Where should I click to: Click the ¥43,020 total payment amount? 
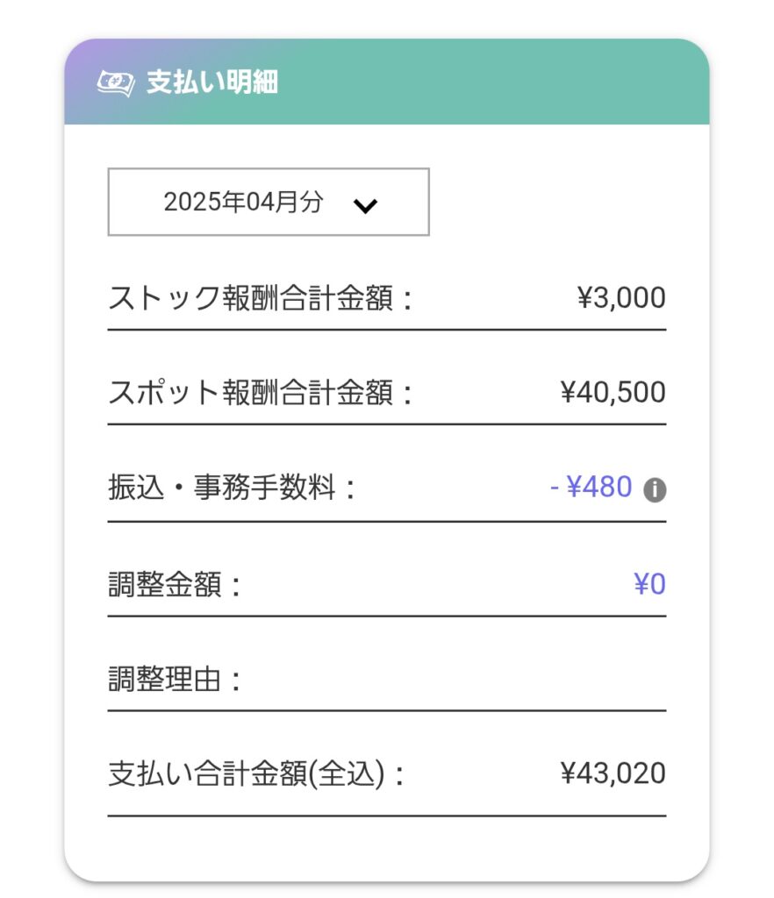pyautogui.click(x=613, y=773)
